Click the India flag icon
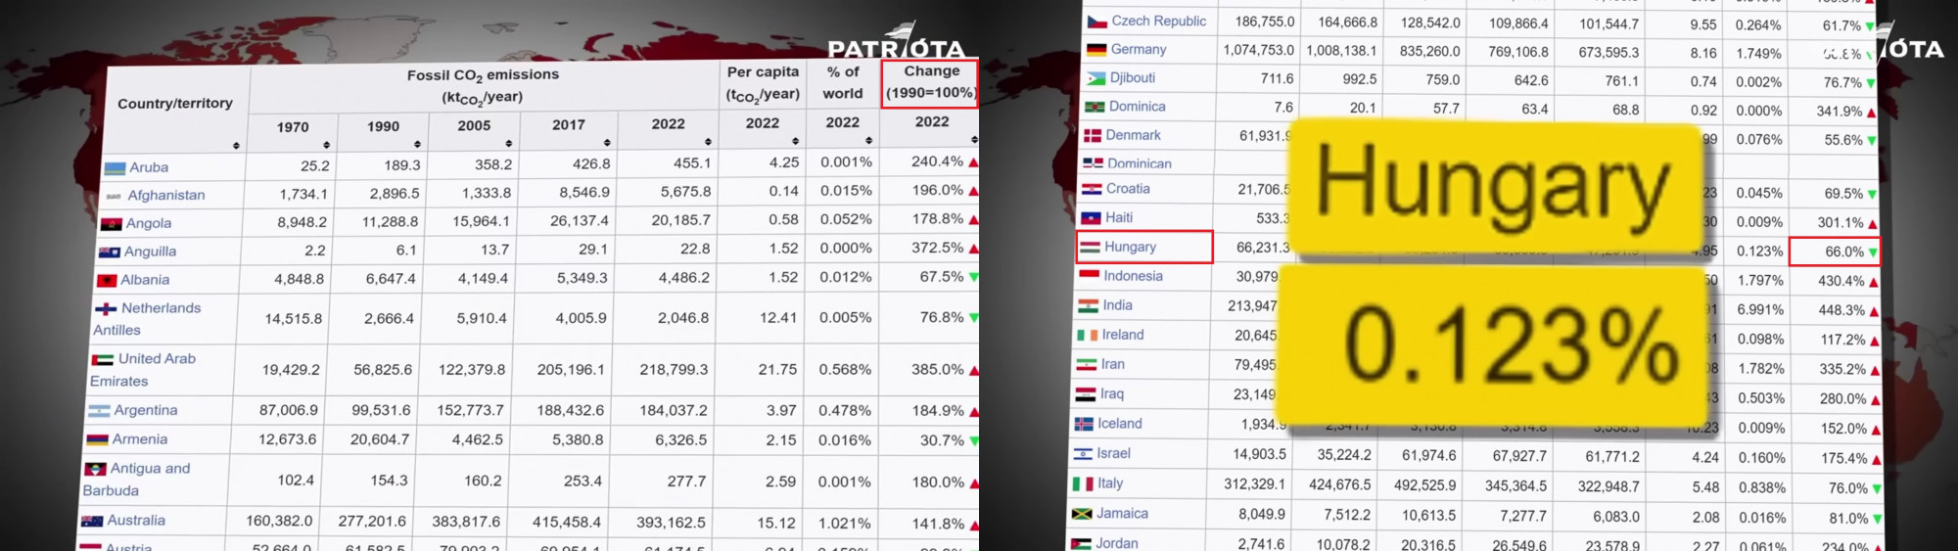 click(1088, 306)
